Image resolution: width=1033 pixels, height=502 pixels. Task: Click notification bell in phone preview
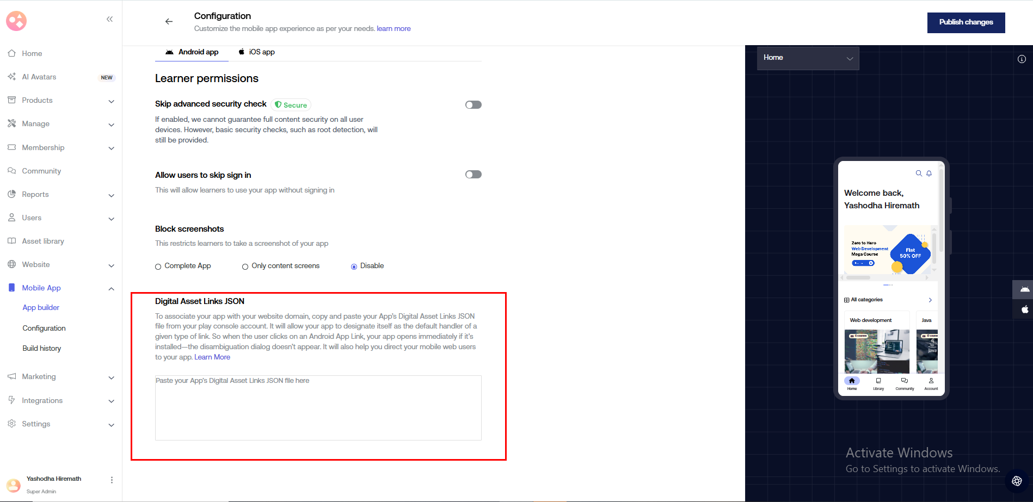click(929, 173)
